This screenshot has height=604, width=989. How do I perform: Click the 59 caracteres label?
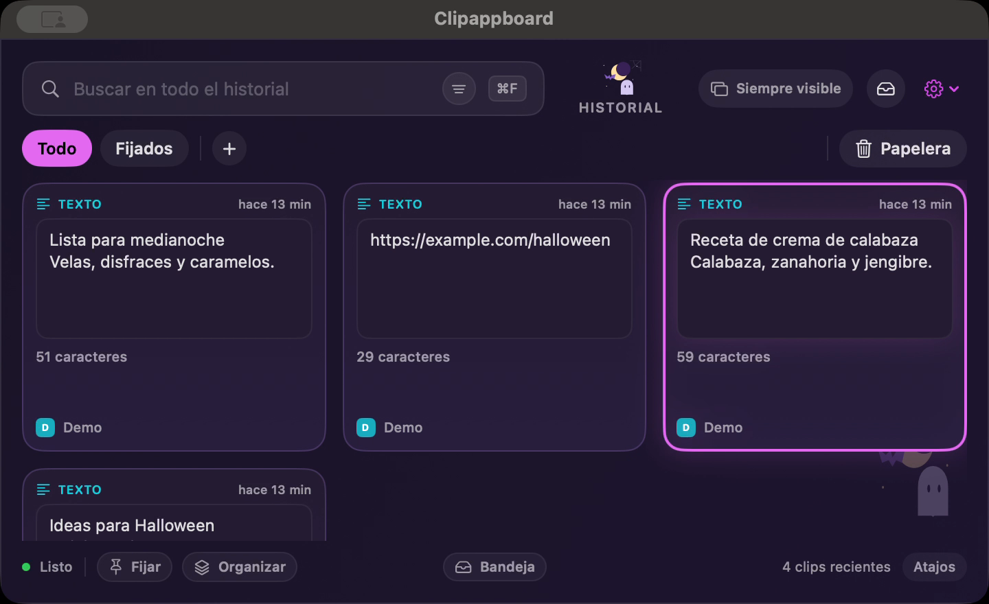723,357
